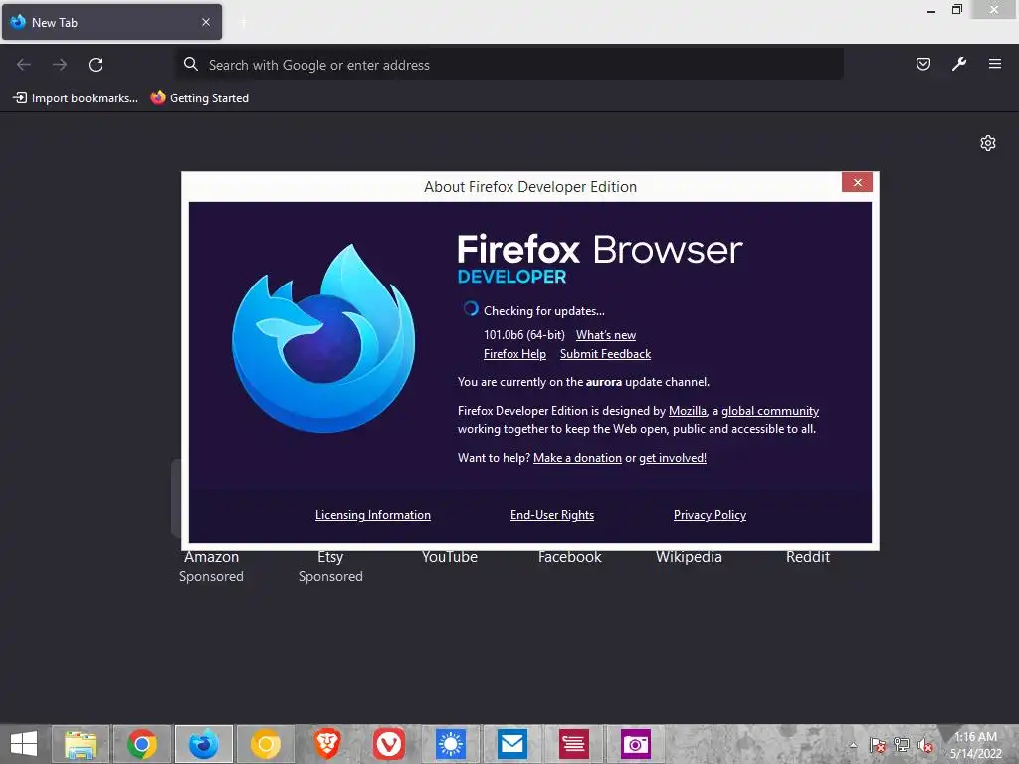Open the New Tab personalize gear icon
Screen dimensions: 1019x764
tap(988, 143)
